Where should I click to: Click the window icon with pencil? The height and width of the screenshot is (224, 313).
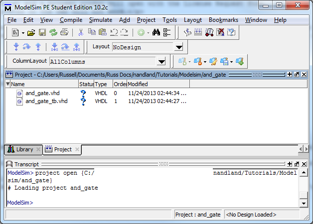coord(213,61)
